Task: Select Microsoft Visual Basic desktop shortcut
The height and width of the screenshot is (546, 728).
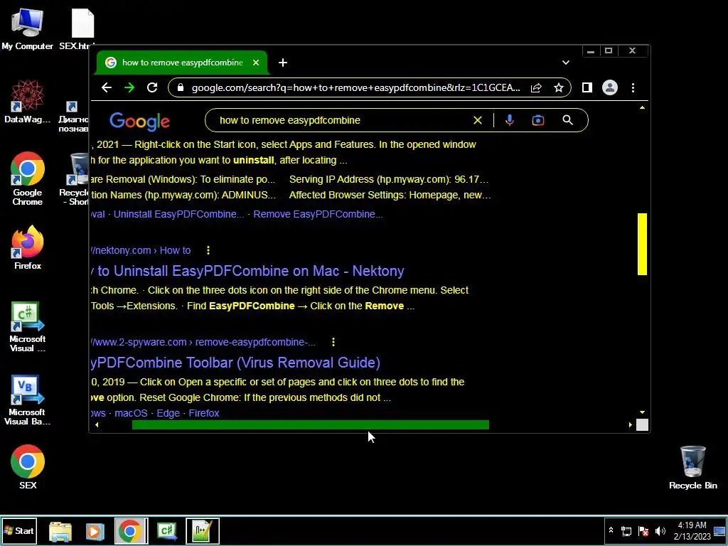Action: (x=28, y=400)
